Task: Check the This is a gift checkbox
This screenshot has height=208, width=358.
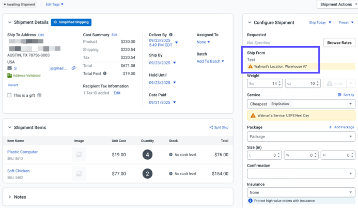Action: click(x=10, y=95)
